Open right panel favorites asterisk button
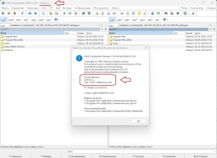This screenshot has width=217, height=158. (210, 29)
